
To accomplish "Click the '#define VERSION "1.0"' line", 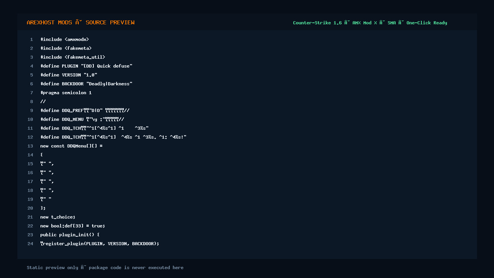I will (x=69, y=75).
